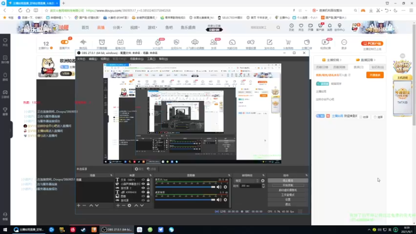Viewport: 416px width, 234px height.
Task: Expand 直播回顾 chevron in right panel
Action: [374, 60]
